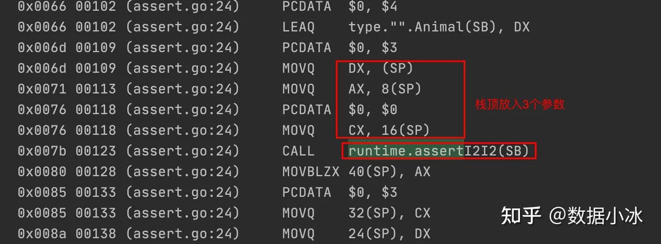
Task: Click the PCDATA $0, $4 operand
Action: 372,6
